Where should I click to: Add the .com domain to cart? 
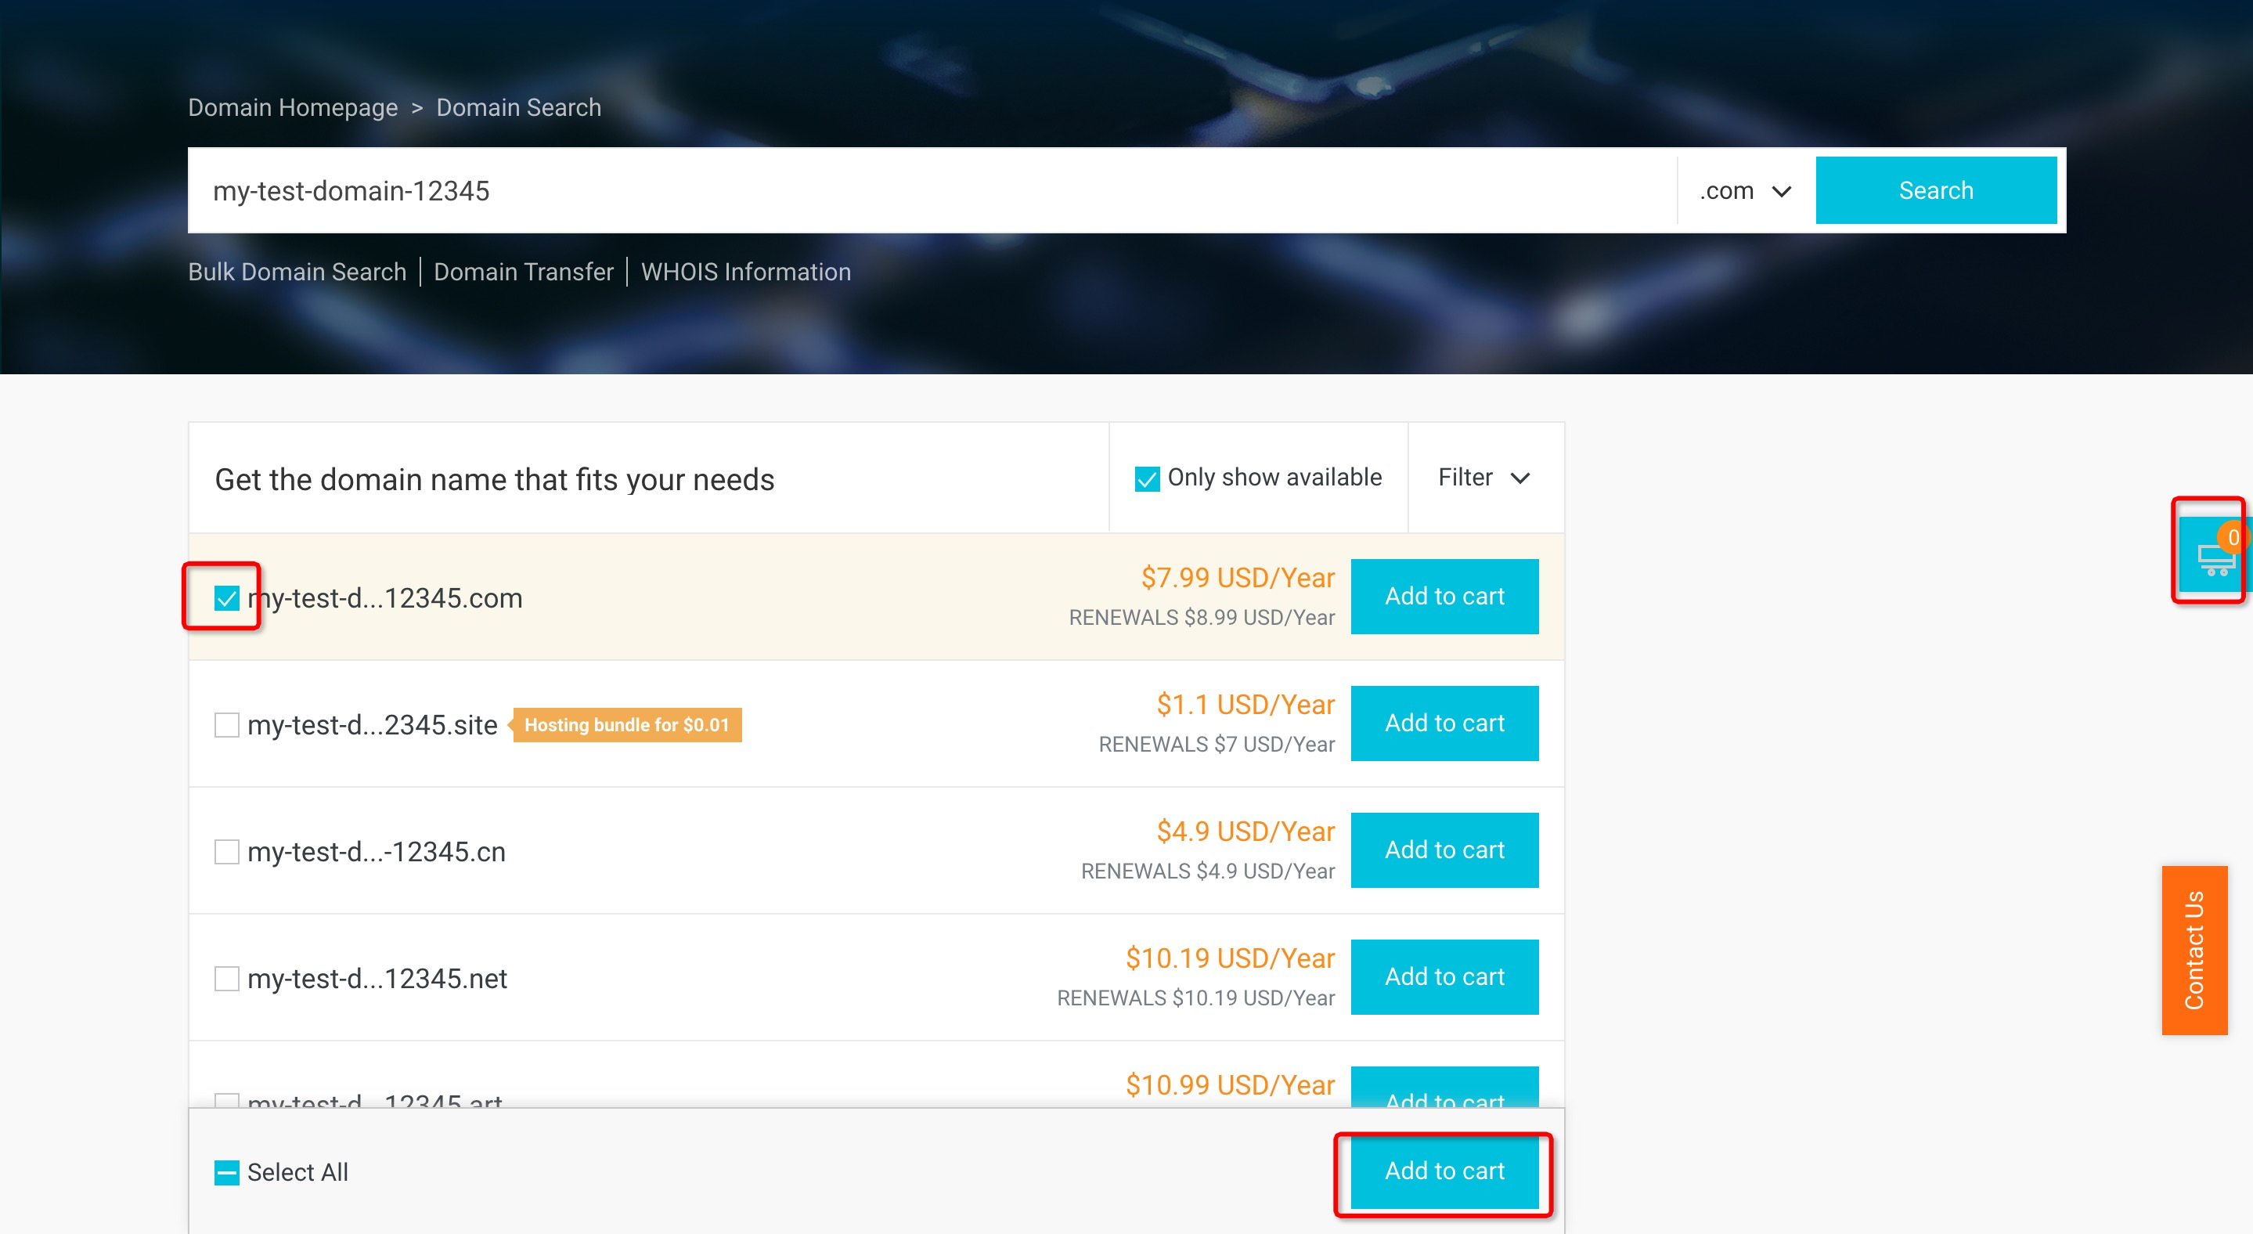(x=1444, y=597)
